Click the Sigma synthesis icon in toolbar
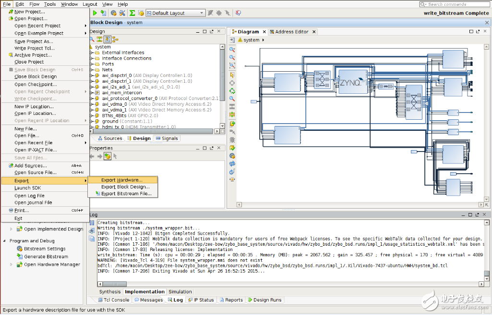 tap(132, 13)
